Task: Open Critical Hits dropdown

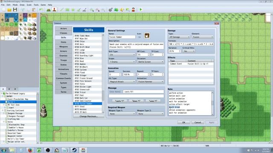Action: point(189,51)
